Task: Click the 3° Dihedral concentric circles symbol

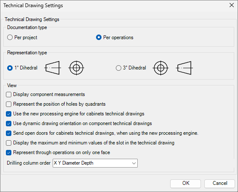Action: pos(160,68)
